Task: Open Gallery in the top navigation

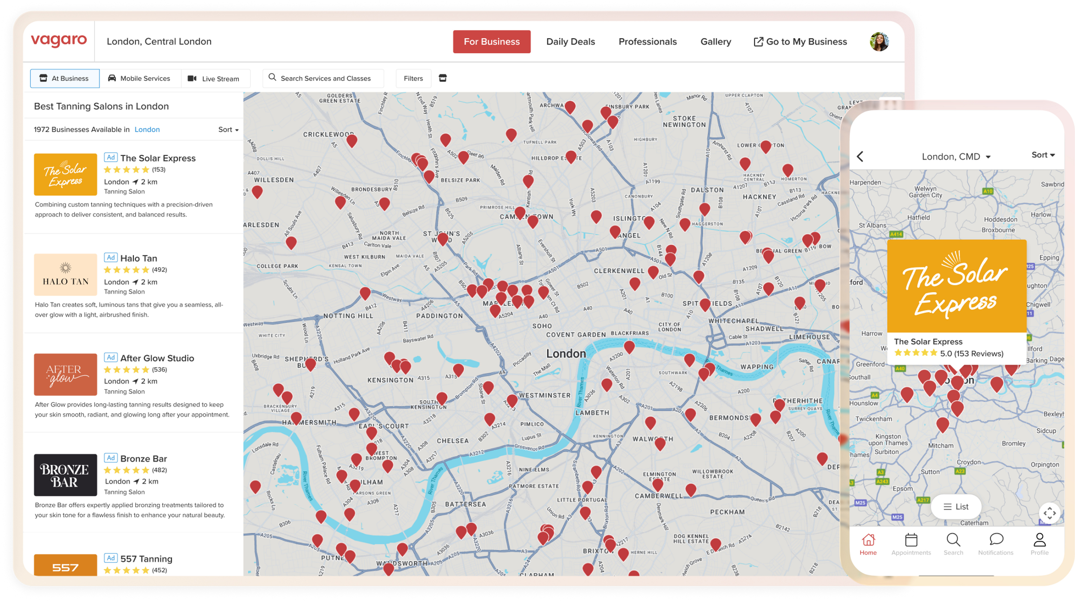Action: pos(716,42)
